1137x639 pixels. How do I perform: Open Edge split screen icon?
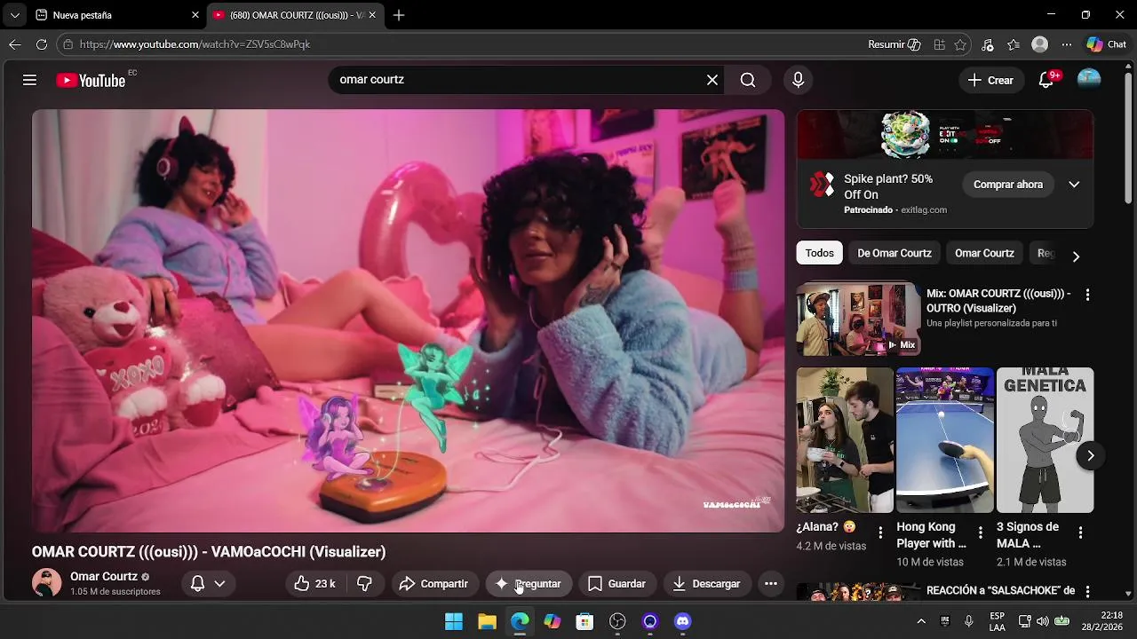click(x=939, y=44)
